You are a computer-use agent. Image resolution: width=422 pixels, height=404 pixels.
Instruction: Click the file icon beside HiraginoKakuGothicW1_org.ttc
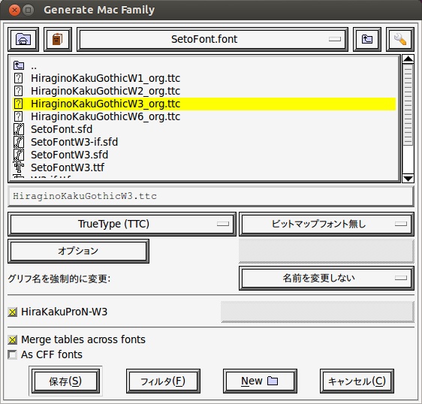pyautogui.click(x=18, y=78)
